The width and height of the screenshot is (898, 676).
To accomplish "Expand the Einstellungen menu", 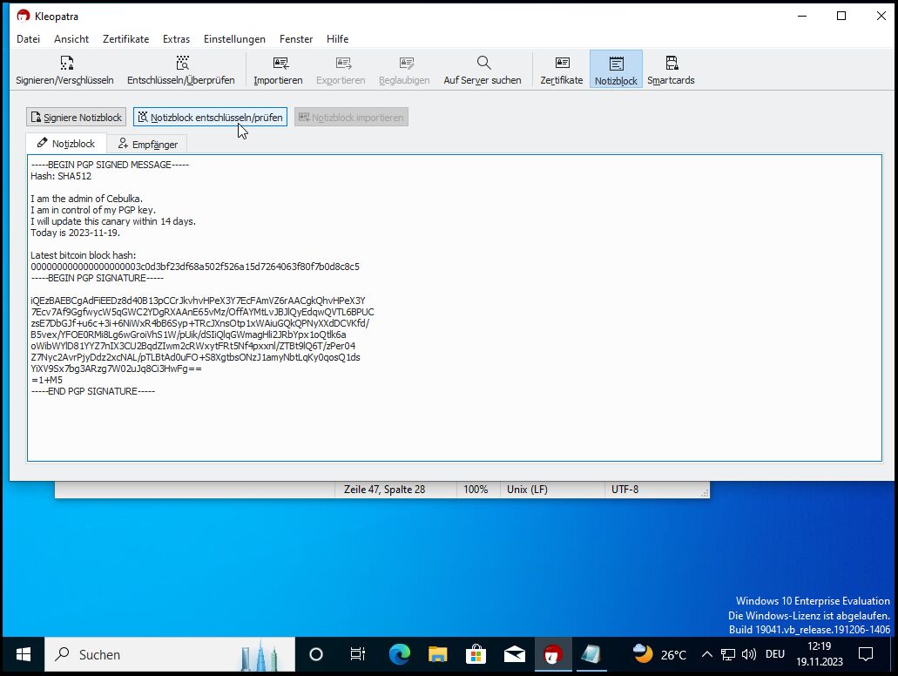I will 234,39.
